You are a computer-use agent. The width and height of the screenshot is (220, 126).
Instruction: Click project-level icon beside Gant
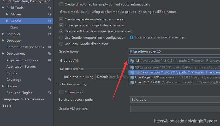[49, 27]
